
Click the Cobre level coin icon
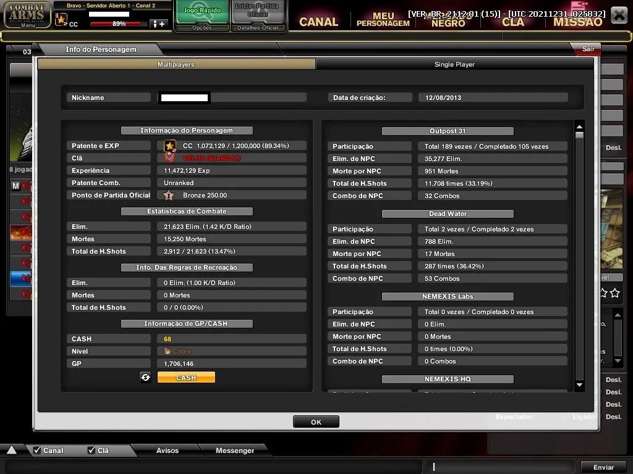coord(167,351)
